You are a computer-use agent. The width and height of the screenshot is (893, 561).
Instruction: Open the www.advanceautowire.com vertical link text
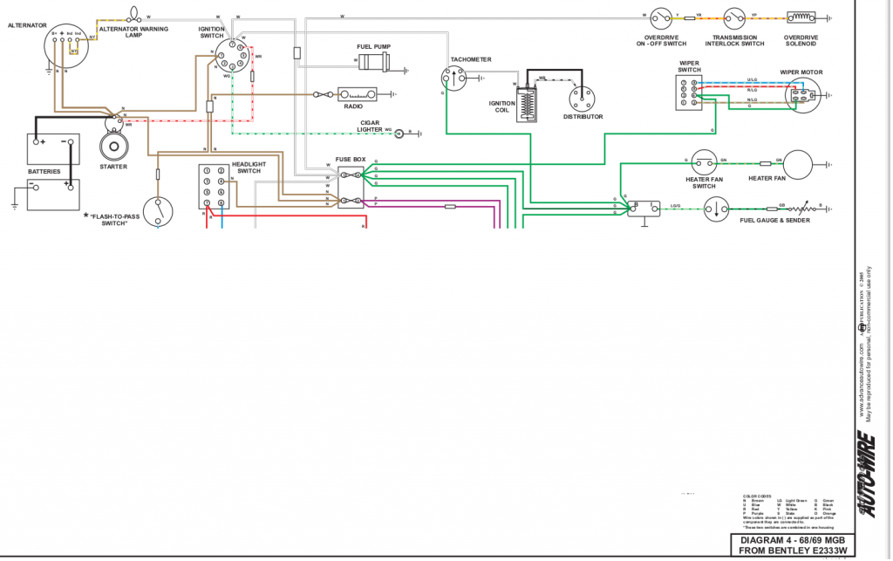pos(862,380)
